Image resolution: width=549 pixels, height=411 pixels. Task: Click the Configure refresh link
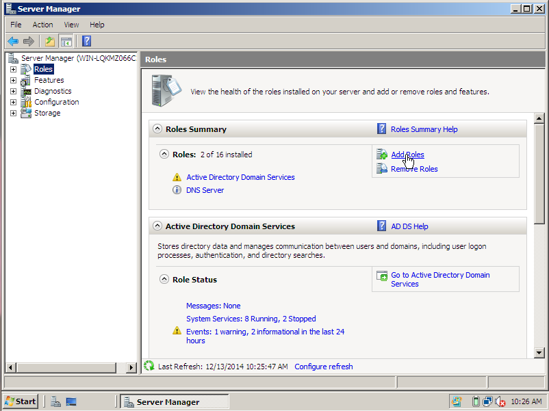pos(324,367)
